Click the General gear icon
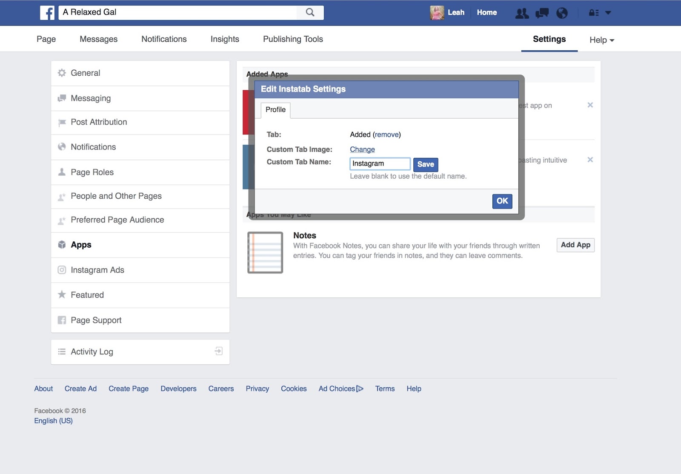The height and width of the screenshot is (474, 681). pyautogui.click(x=62, y=73)
